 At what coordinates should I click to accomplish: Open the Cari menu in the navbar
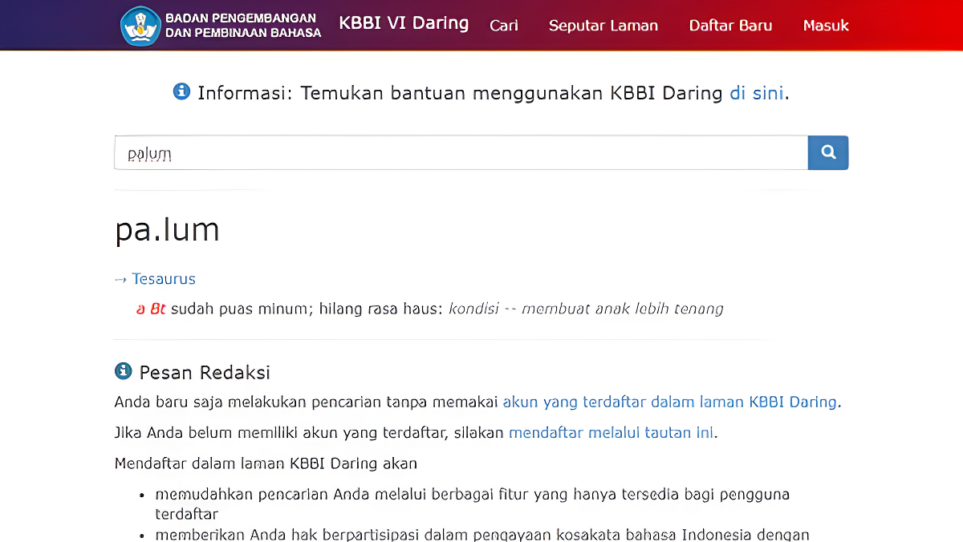click(504, 26)
